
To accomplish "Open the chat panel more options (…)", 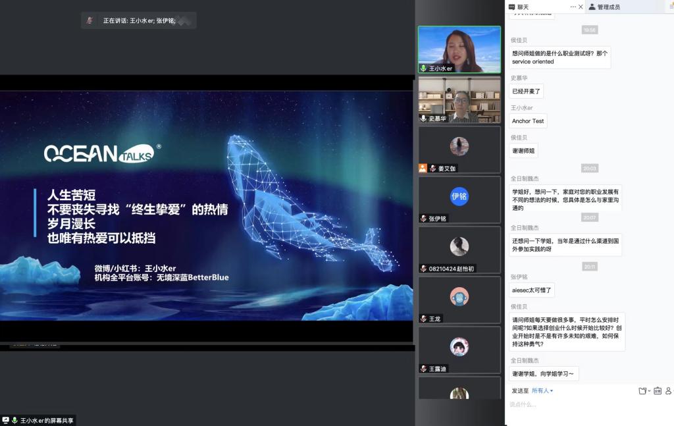I will 573,7.
